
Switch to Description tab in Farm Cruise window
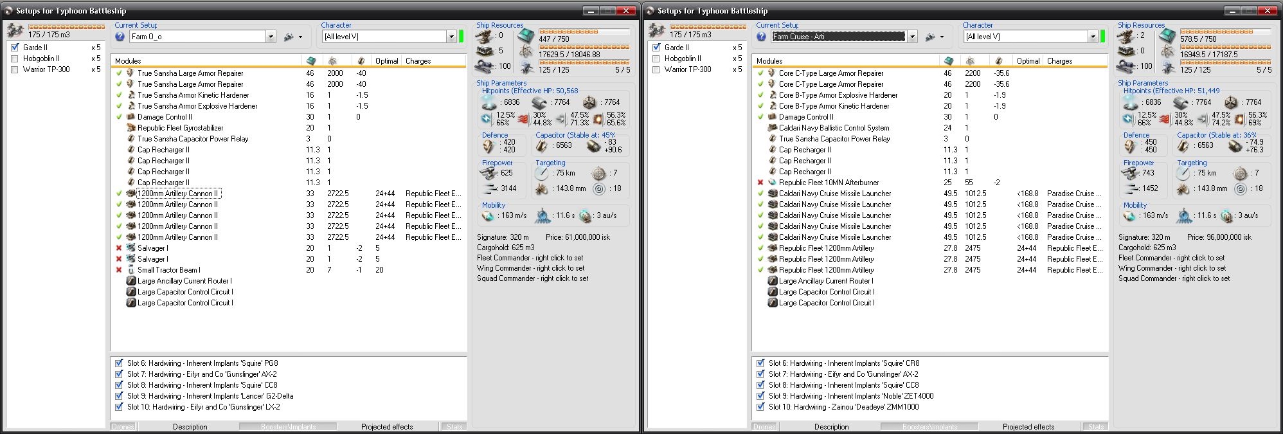click(832, 427)
